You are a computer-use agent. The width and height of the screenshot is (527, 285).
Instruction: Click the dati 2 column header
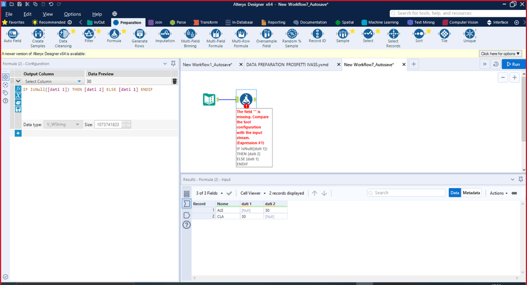(275, 204)
